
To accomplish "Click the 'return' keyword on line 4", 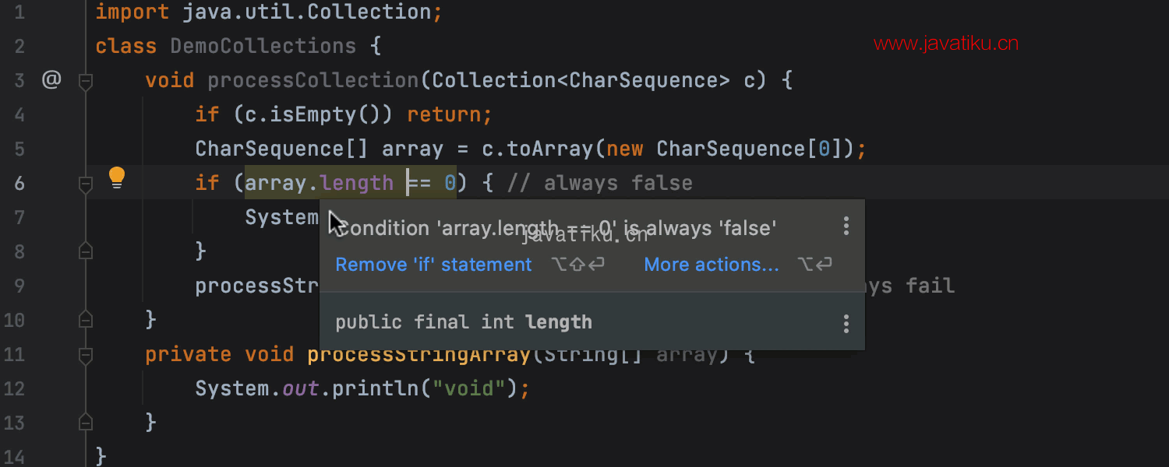I will [444, 114].
